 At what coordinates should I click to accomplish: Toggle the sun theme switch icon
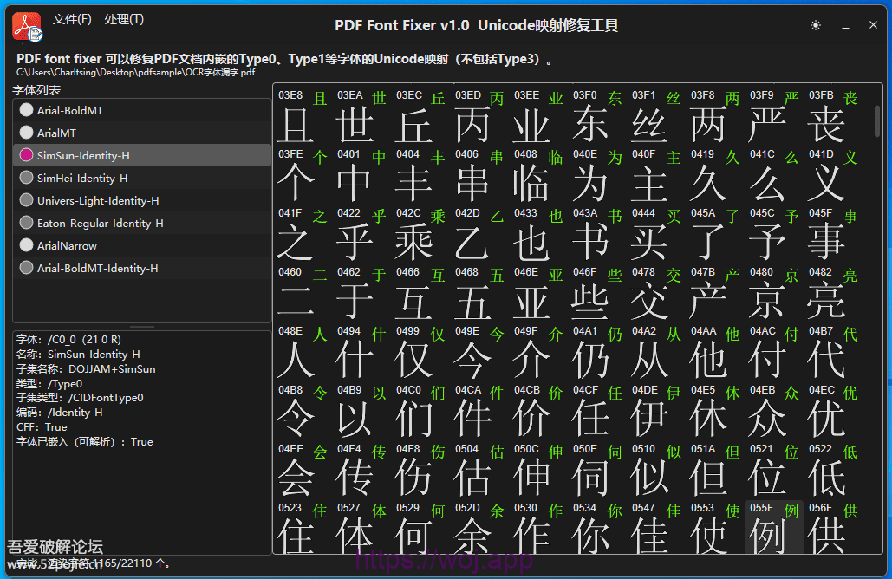click(x=815, y=26)
